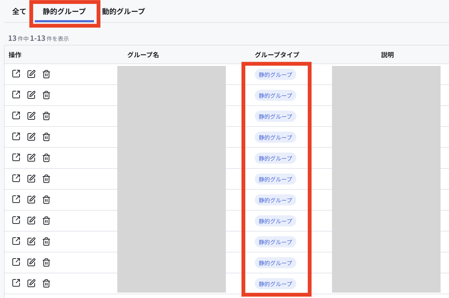Select the open icon in the fourth row

coord(16,136)
